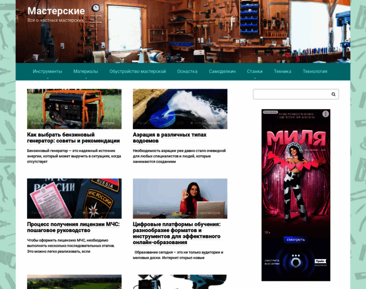
Task: Click the Прайм подписка label in ad
Action: (x=320, y=263)
